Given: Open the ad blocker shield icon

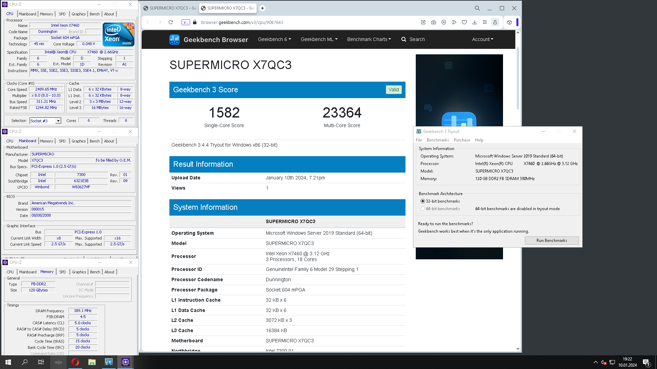Looking at the screenshot, I should coord(444,22).
